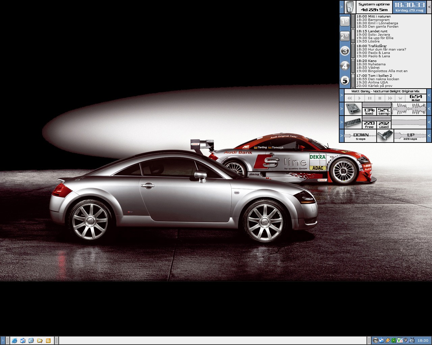Viewport: 432px width, 345px height.
Task: Collapse right arrow beside network UP graph
Action: (429, 135)
